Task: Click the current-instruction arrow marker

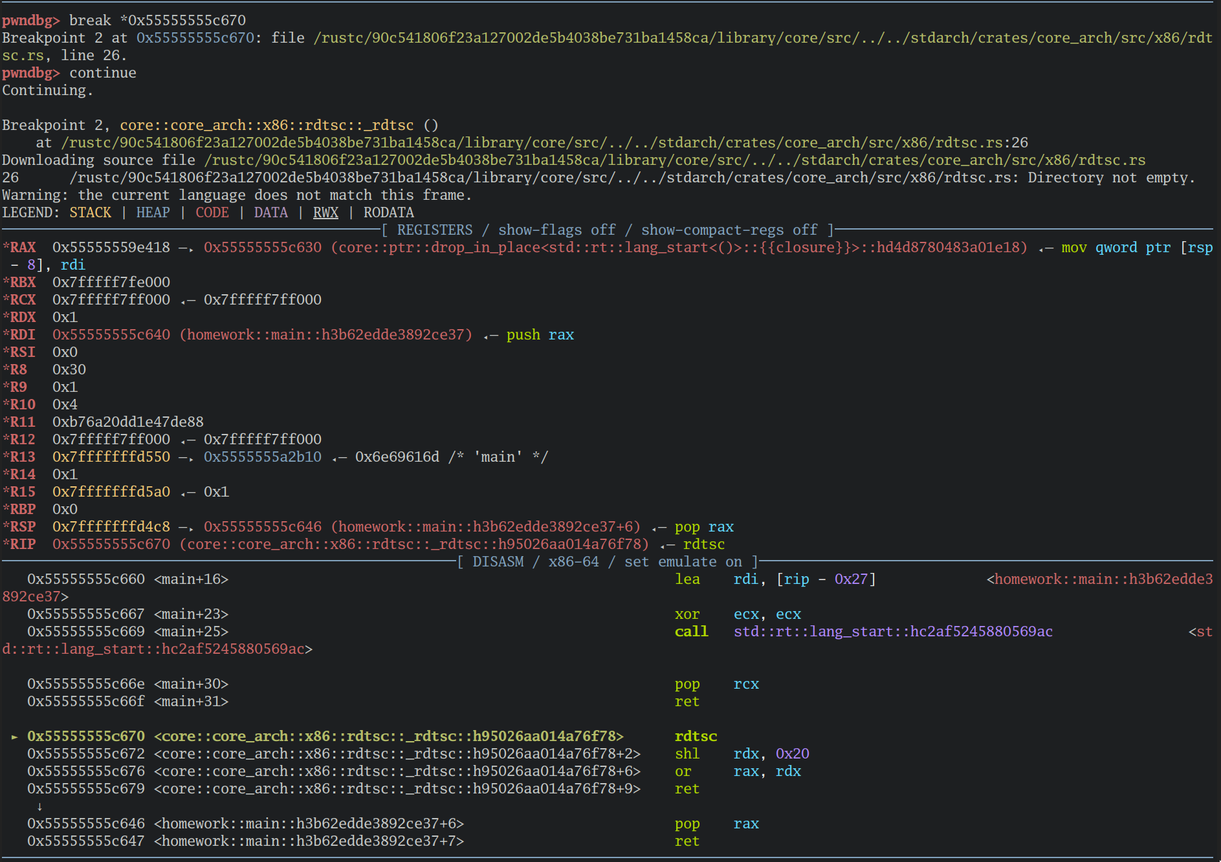Action: tap(14, 736)
